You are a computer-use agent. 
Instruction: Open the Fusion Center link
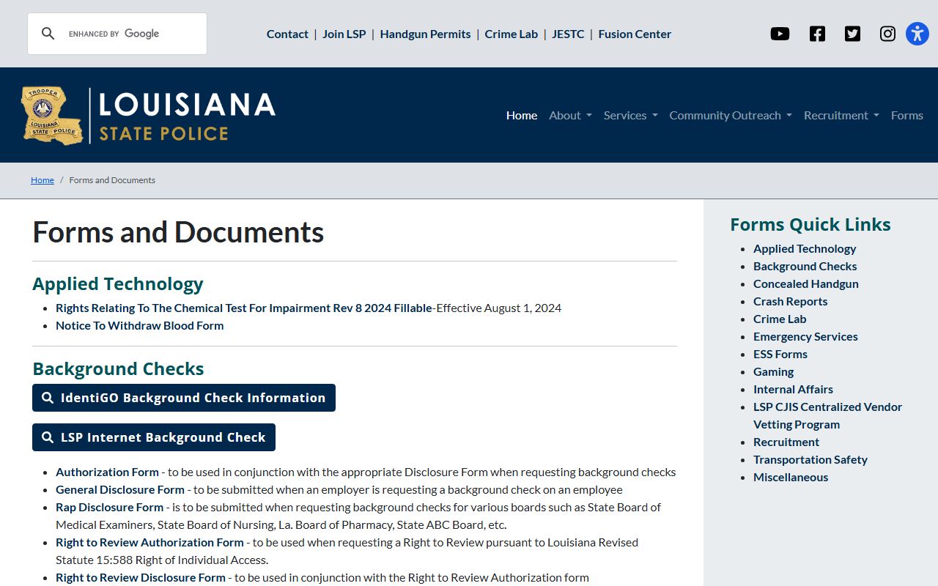click(635, 34)
